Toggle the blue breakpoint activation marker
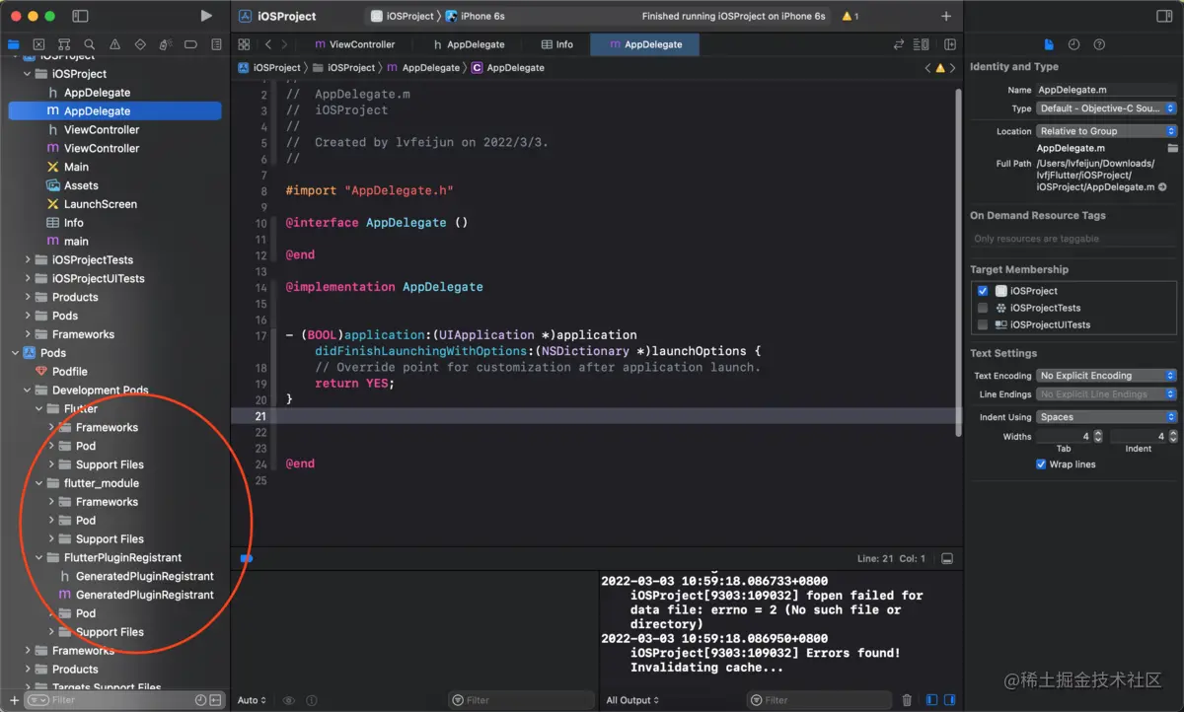Image resolution: width=1184 pixels, height=712 pixels. [x=247, y=558]
